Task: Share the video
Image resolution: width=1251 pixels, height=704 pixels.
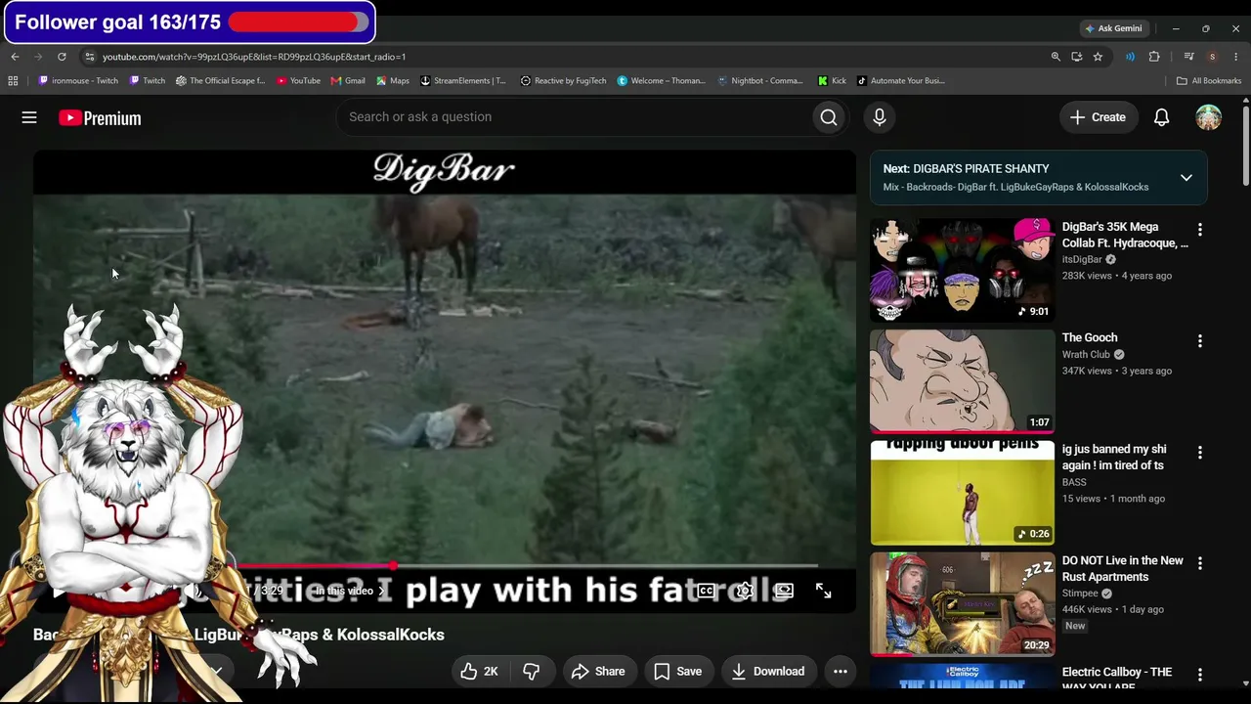Action: click(598, 671)
